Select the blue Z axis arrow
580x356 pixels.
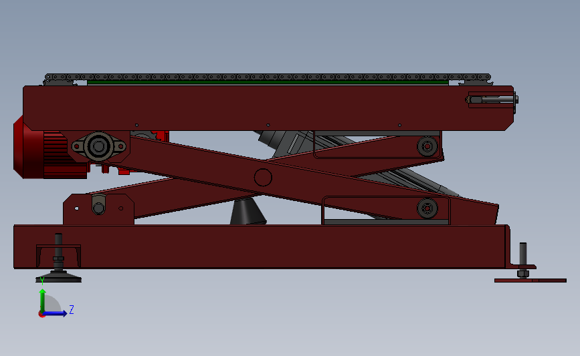[x=56, y=313]
